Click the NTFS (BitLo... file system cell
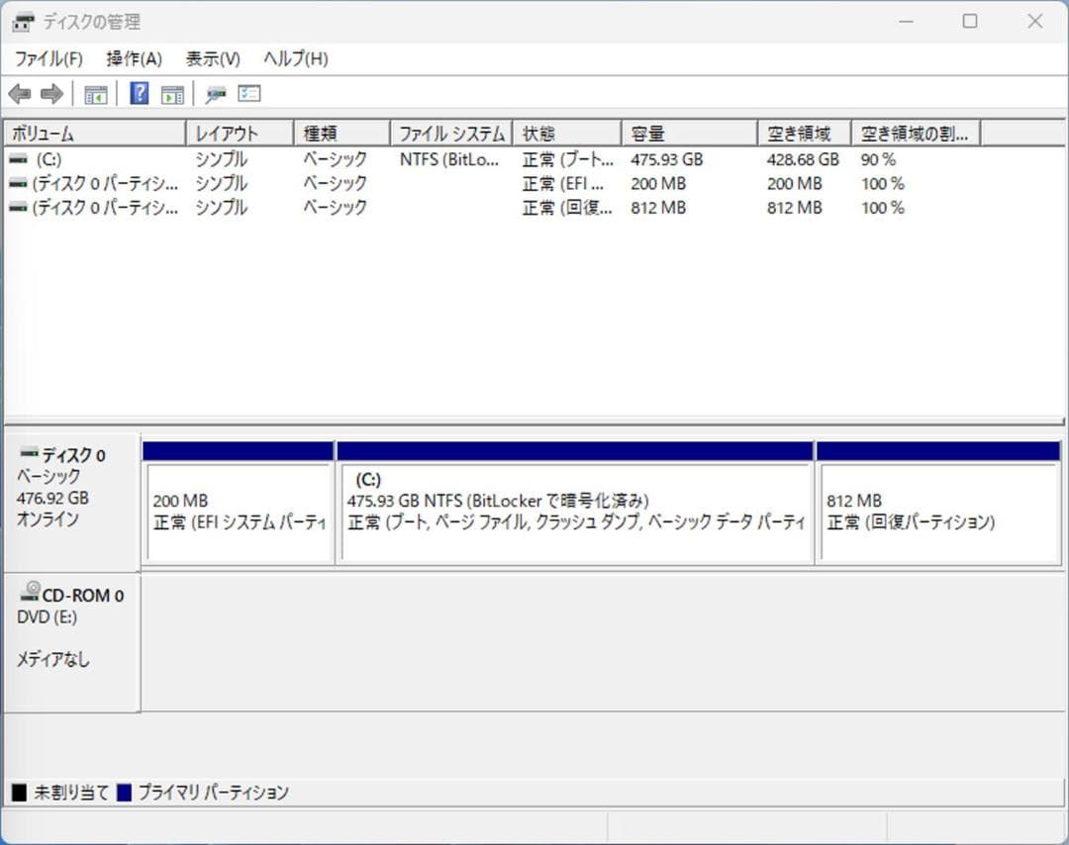 [449, 159]
